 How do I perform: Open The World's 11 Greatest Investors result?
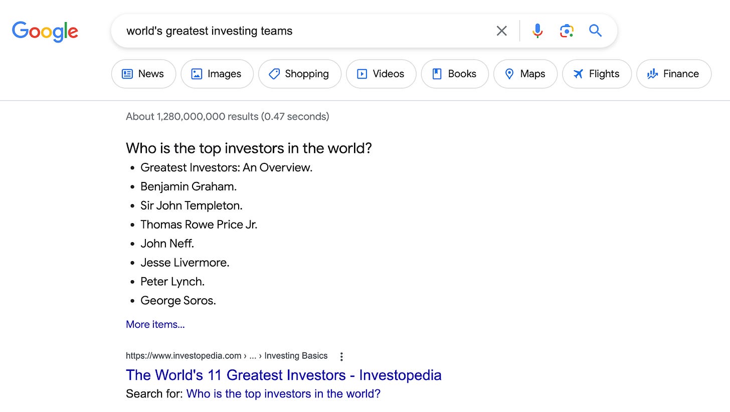point(284,375)
